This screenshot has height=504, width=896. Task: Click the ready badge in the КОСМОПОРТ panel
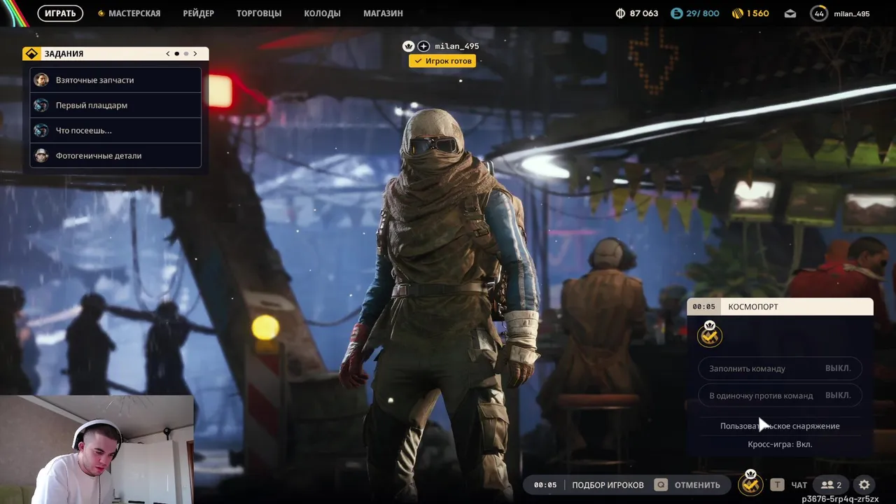(x=710, y=335)
